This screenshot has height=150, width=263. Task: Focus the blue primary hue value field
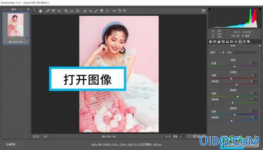[253, 111]
